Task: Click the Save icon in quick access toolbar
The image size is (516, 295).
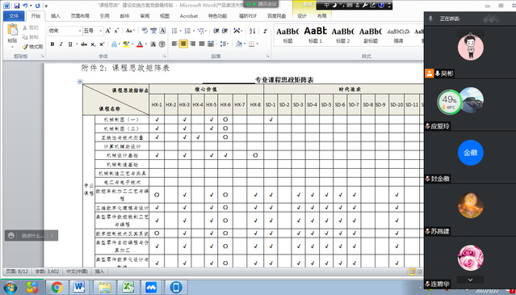Action: (17, 6)
